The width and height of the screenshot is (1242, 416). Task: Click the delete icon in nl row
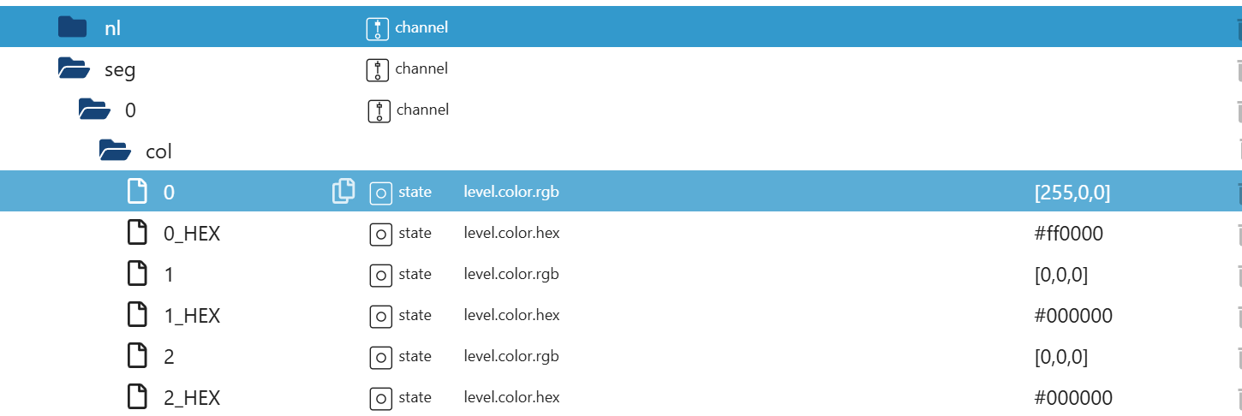click(x=1237, y=28)
